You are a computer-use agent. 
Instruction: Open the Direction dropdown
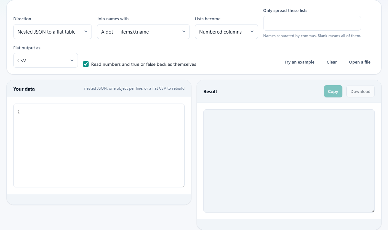click(x=52, y=32)
